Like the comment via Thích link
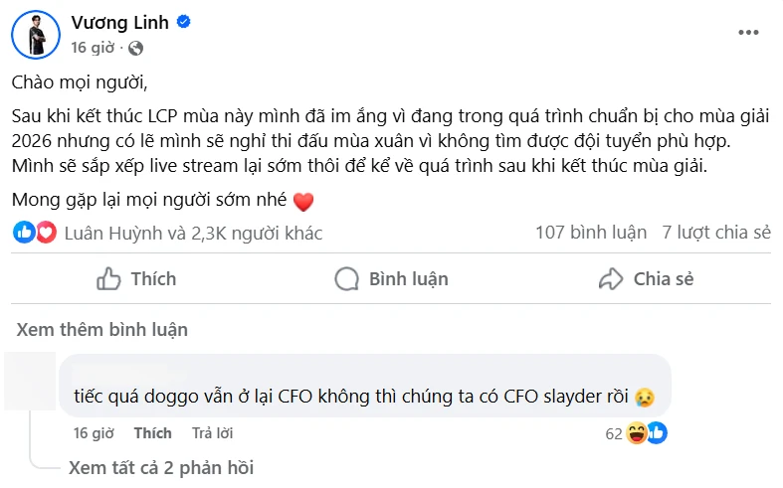 (152, 433)
